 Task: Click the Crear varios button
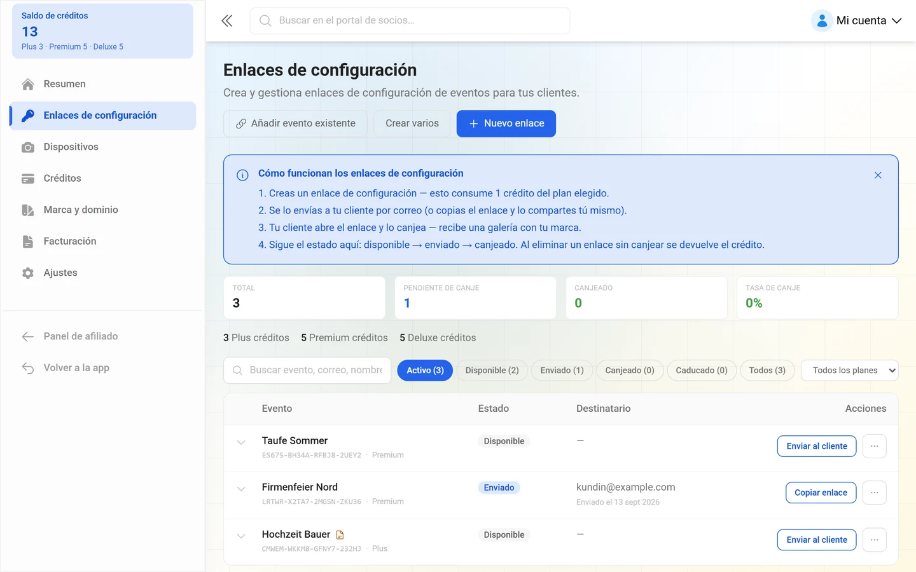[x=412, y=124]
